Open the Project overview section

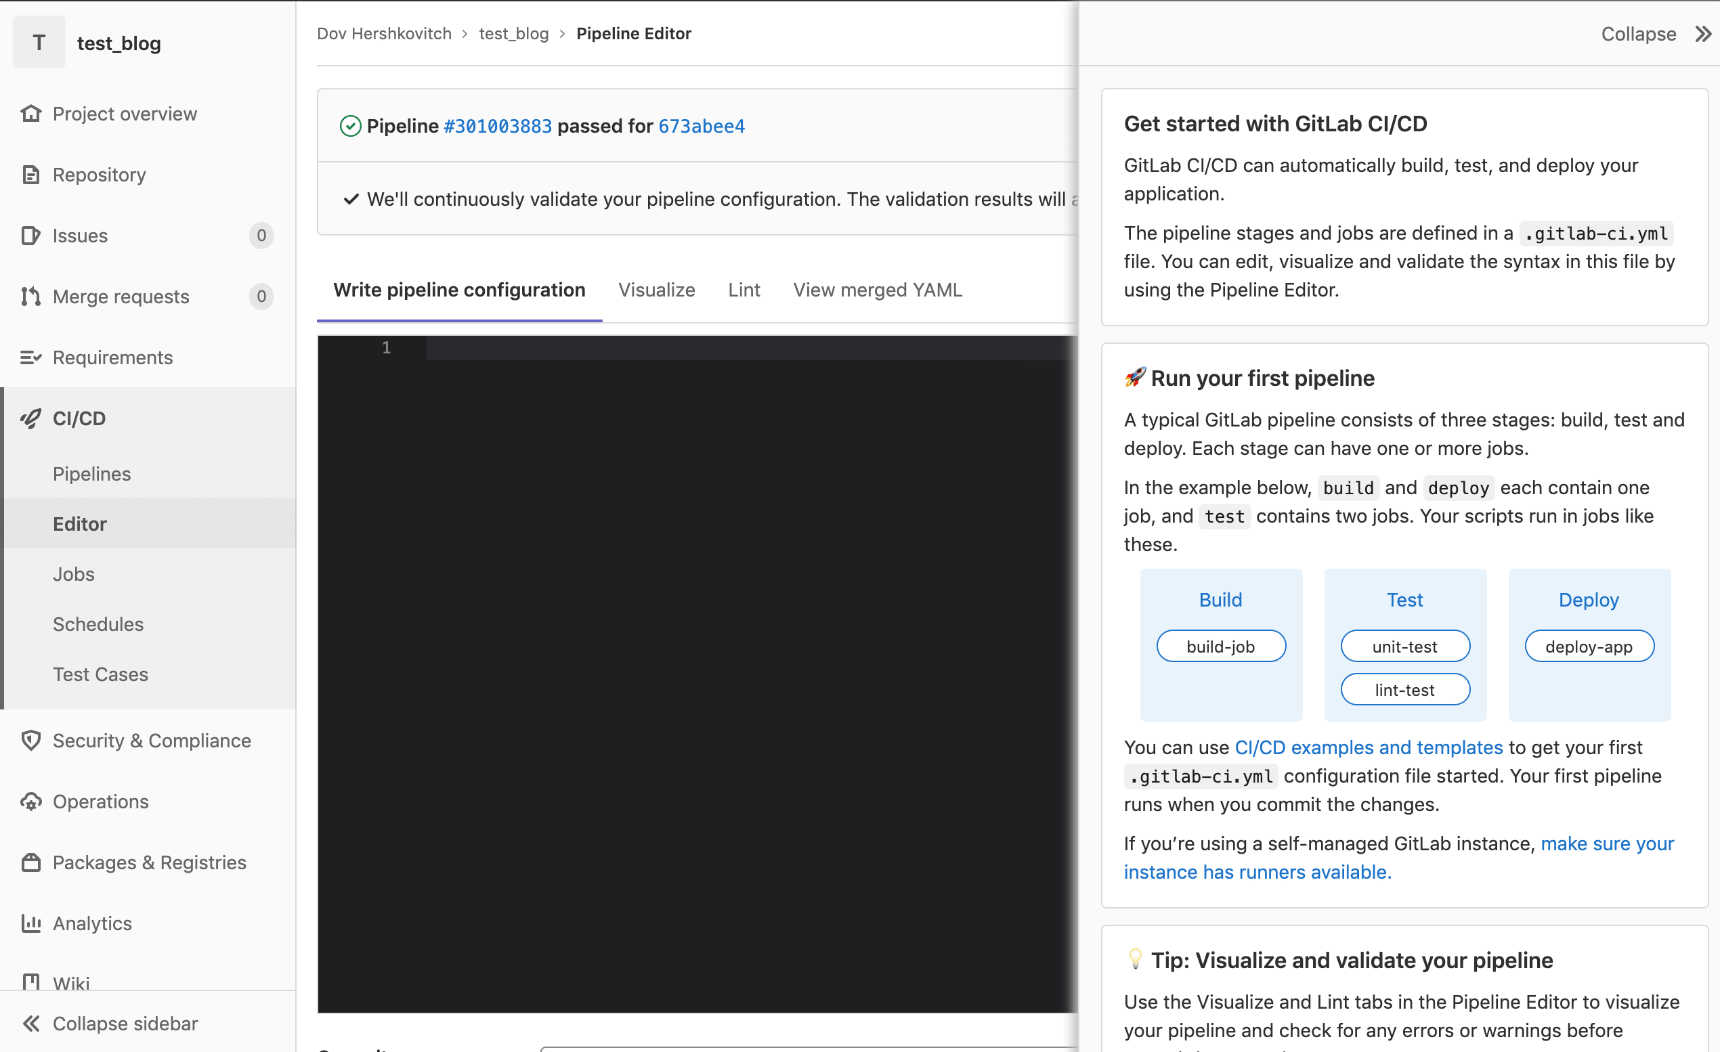point(124,114)
